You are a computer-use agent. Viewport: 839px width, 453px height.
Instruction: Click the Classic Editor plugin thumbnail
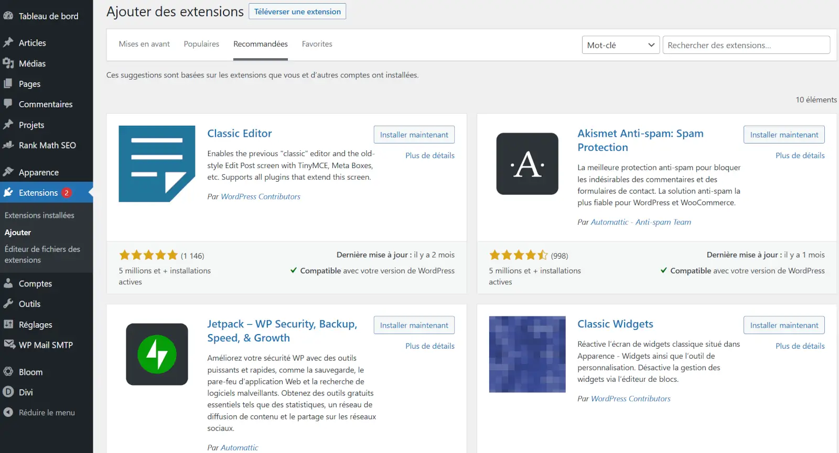157,164
